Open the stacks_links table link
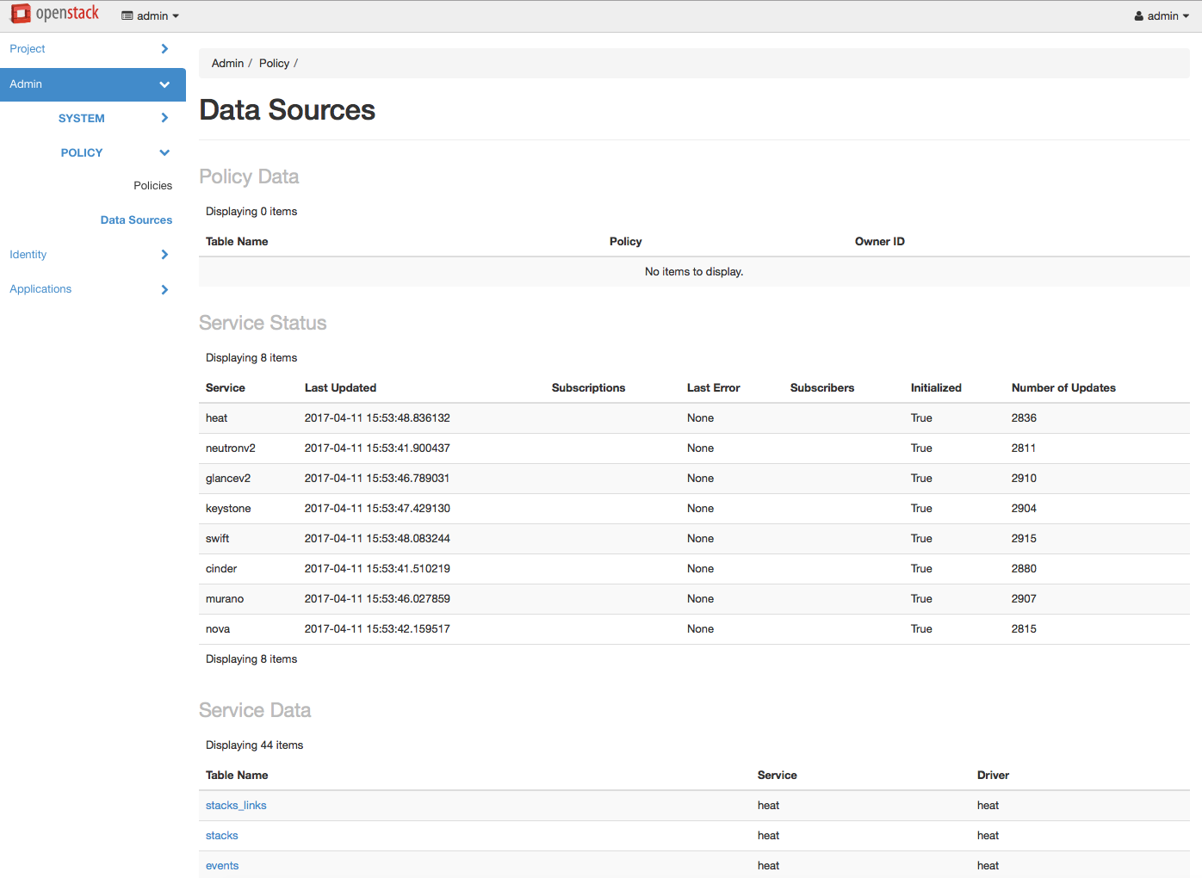This screenshot has height=878, width=1202. pos(236,806)
